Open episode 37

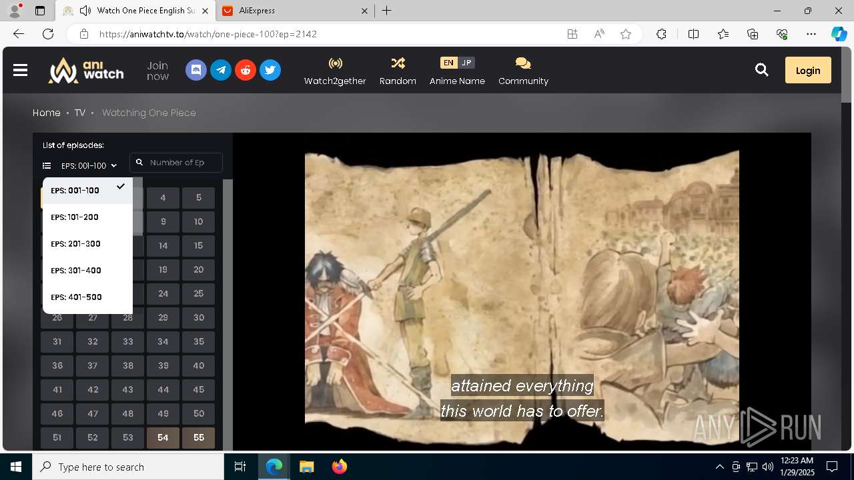click(92, 366)
